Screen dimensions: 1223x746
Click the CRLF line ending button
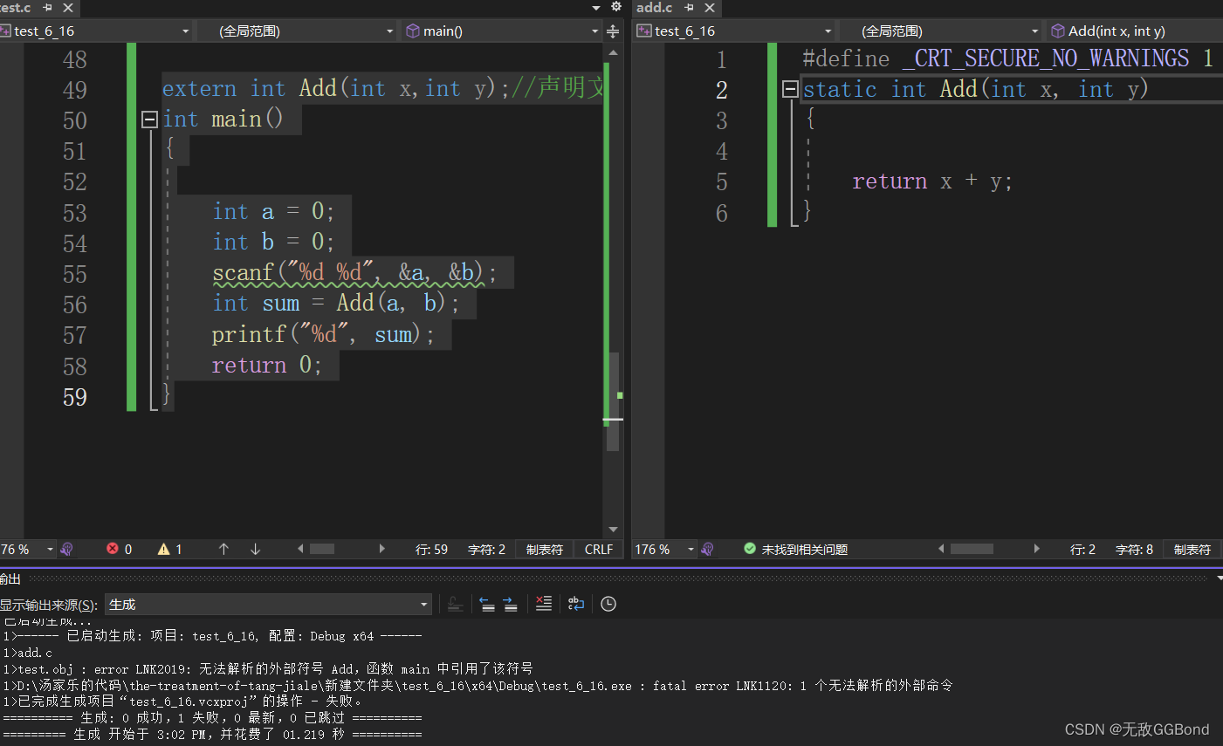[x=599, y=549]
